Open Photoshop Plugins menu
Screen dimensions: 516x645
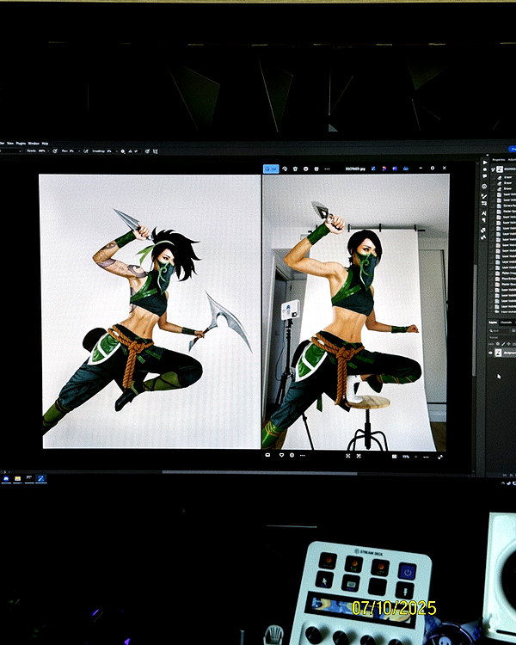click(21, 144)
